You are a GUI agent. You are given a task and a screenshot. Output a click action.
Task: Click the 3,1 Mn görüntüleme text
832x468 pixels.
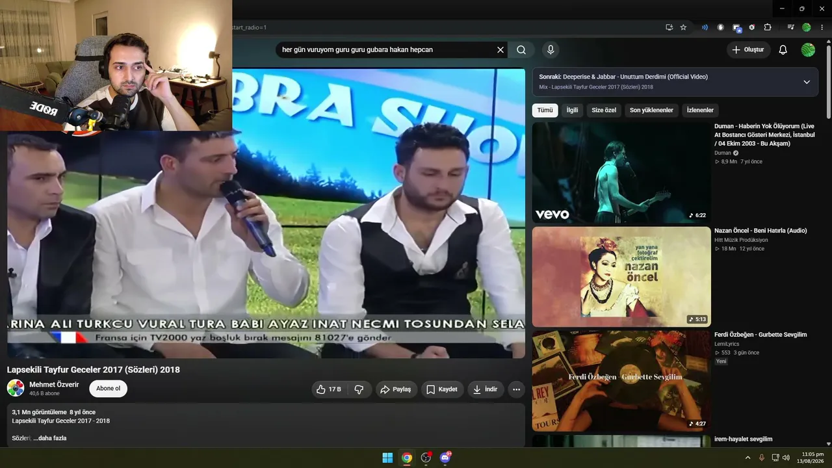point(39,412)
